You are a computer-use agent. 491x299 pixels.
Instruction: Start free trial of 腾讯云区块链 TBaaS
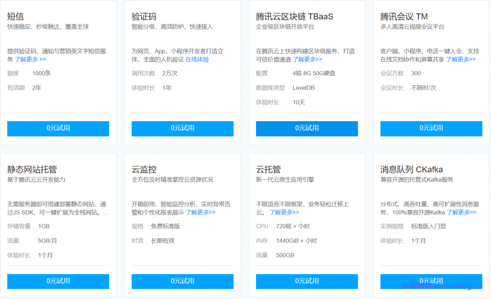pos(307,128)
